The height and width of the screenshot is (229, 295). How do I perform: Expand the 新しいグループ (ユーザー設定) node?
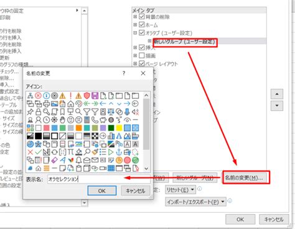[149, 41]
